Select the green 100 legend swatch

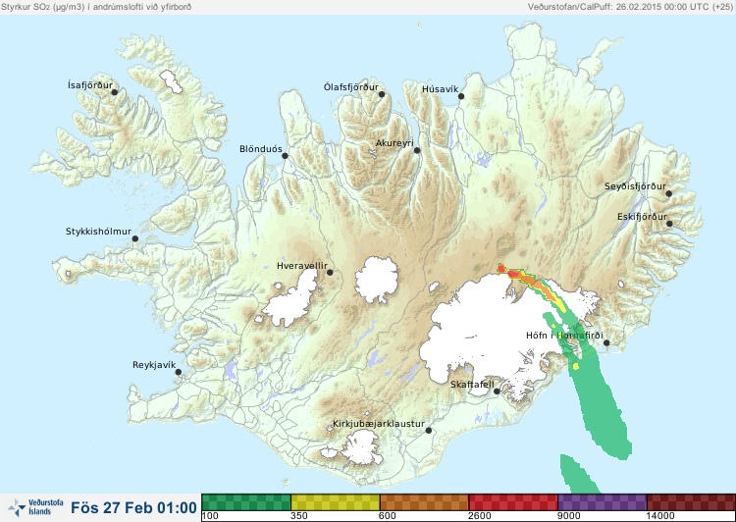(x=246, y=501)
